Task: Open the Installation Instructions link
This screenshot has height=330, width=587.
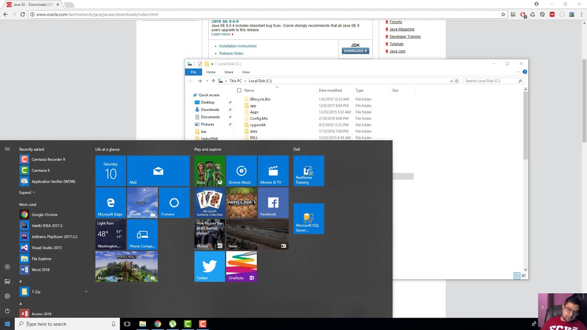Action: coord(238,46)
